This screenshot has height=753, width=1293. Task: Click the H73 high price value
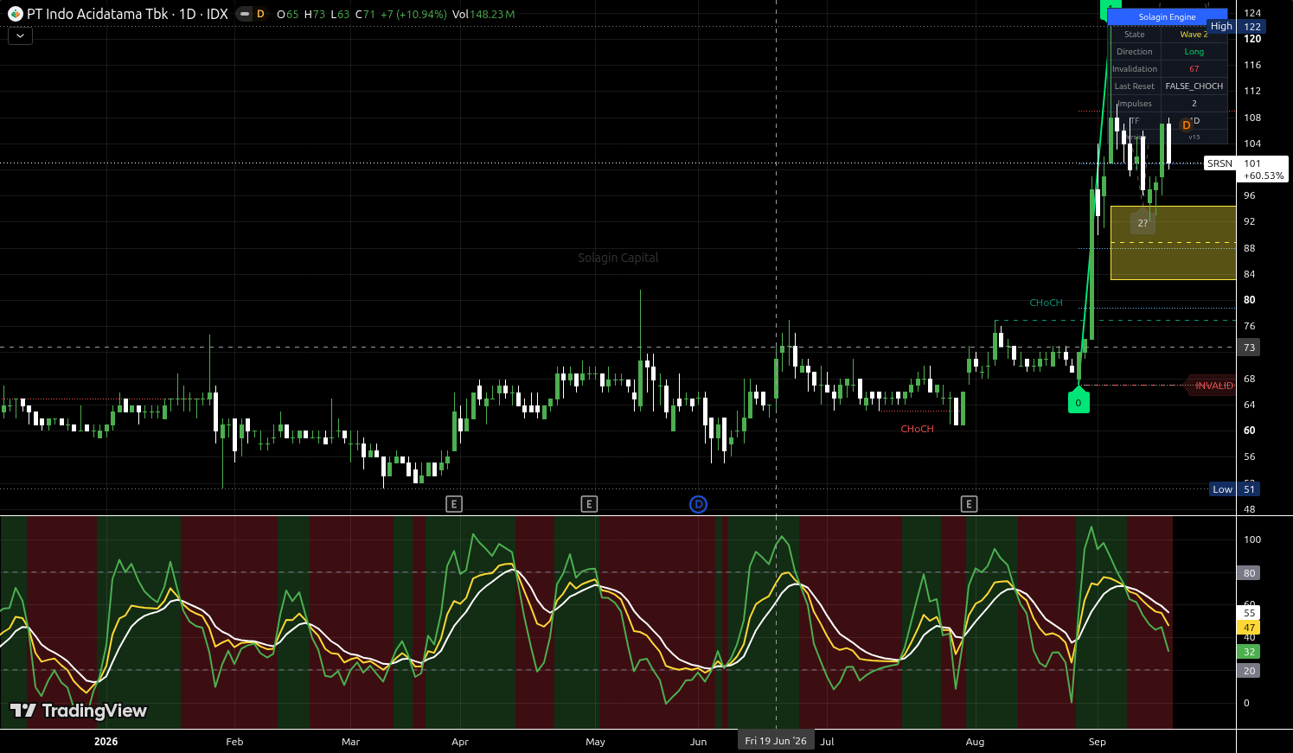[315, 14]
